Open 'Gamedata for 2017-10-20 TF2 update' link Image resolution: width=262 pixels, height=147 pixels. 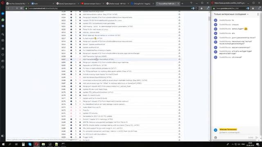click(97, 116)
